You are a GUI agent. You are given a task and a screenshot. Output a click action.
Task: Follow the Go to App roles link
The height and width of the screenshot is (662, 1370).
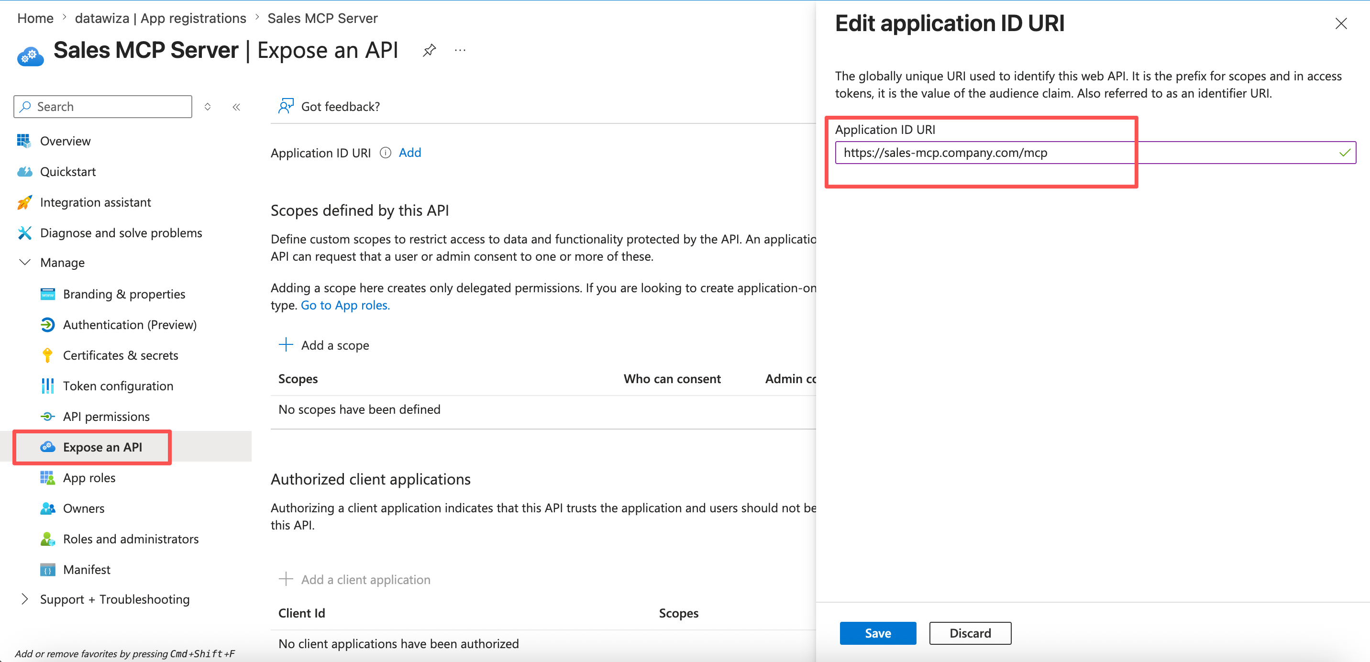[x=345, y=305]
